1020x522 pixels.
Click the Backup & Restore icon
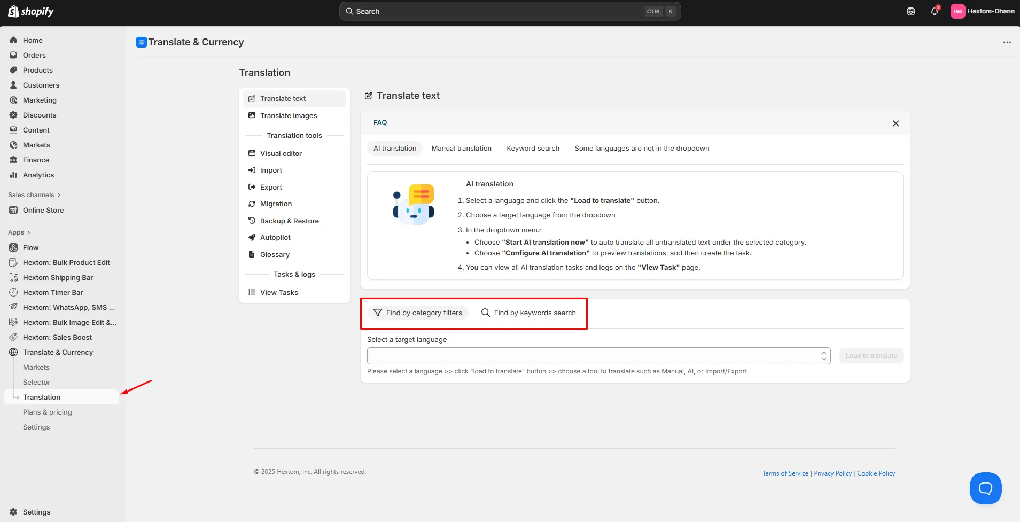tap(252, 221)
